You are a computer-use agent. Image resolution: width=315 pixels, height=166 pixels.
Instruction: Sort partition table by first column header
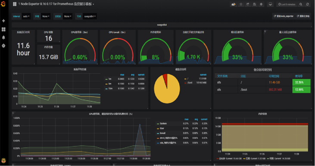coord(222,76)
